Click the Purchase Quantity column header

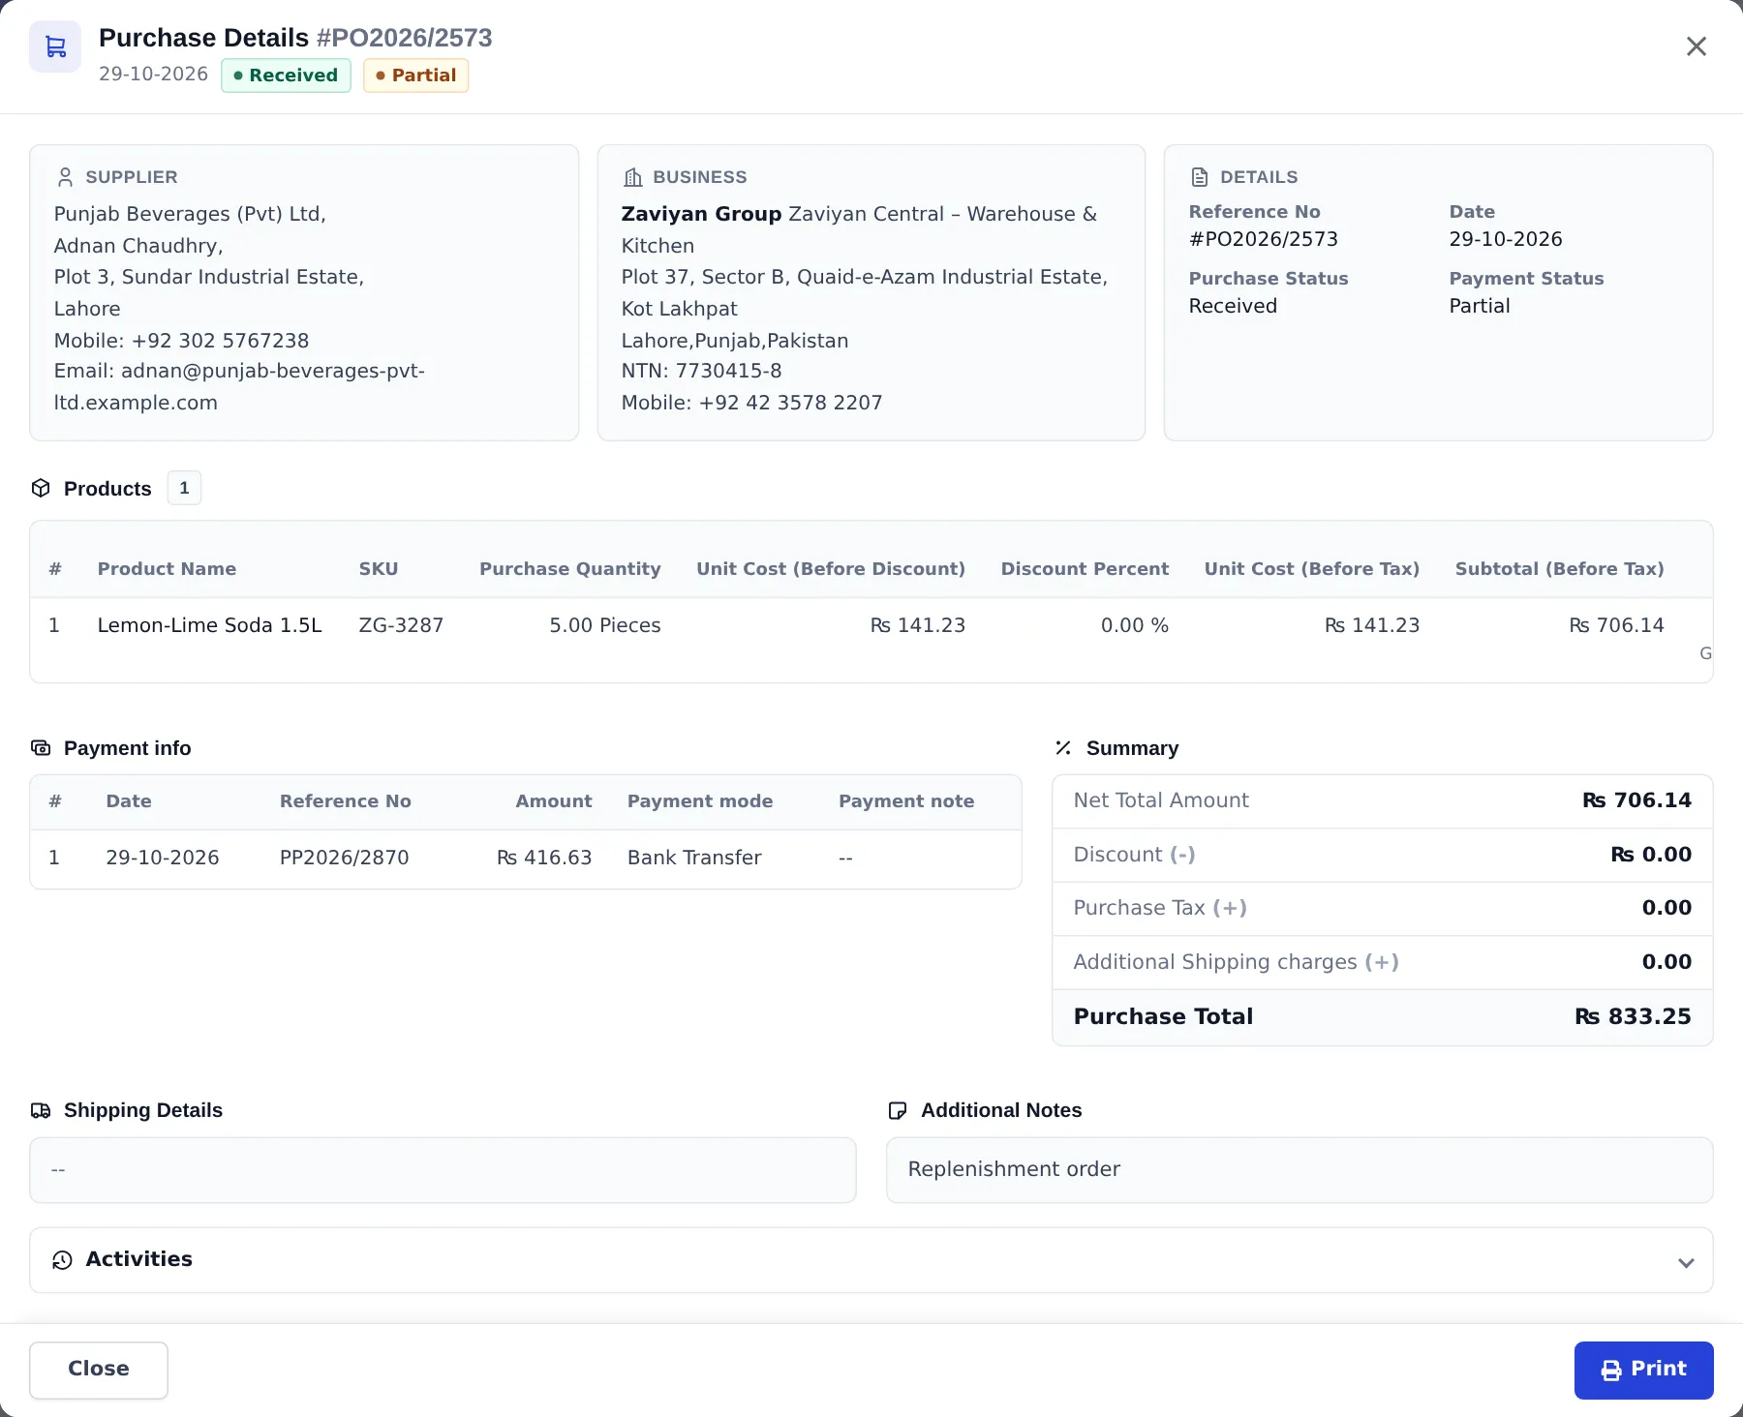coord(570,569)
